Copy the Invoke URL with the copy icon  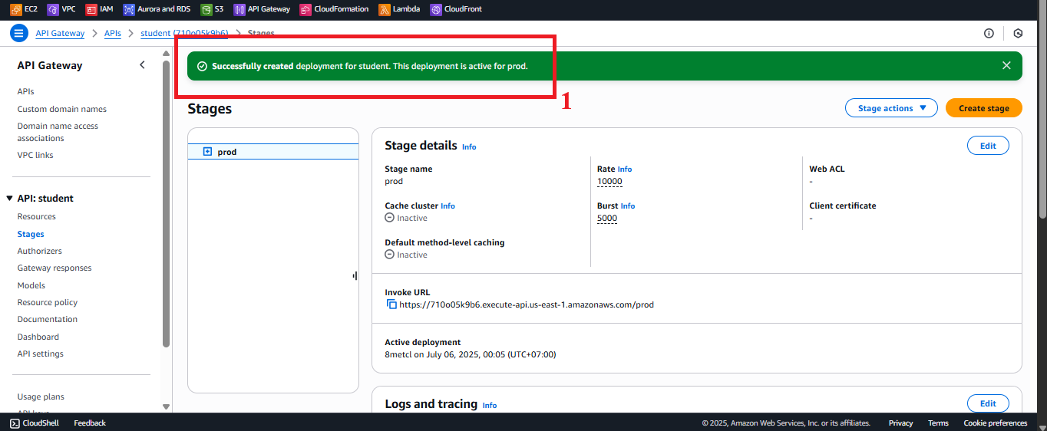coord(391,304)
